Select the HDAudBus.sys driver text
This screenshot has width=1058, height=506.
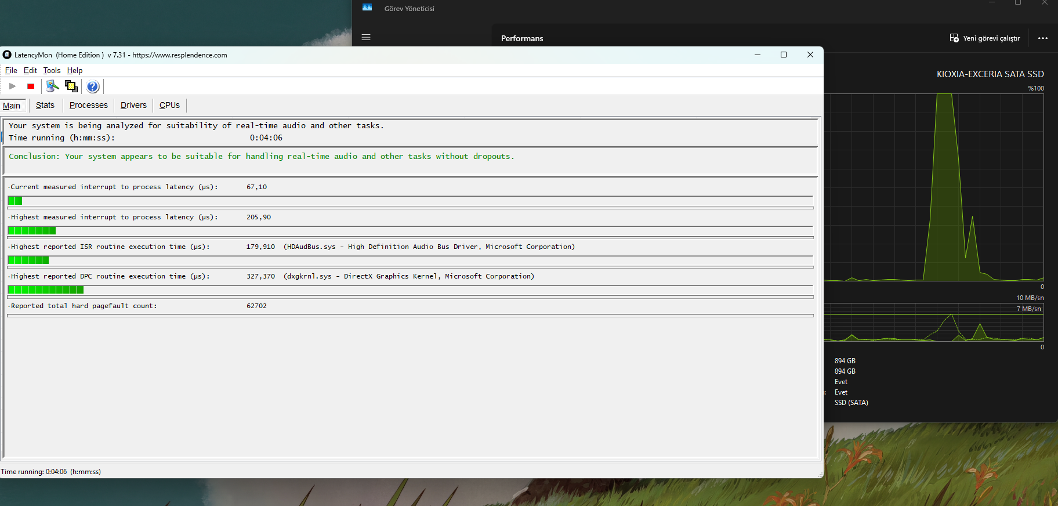coord(429,247)
